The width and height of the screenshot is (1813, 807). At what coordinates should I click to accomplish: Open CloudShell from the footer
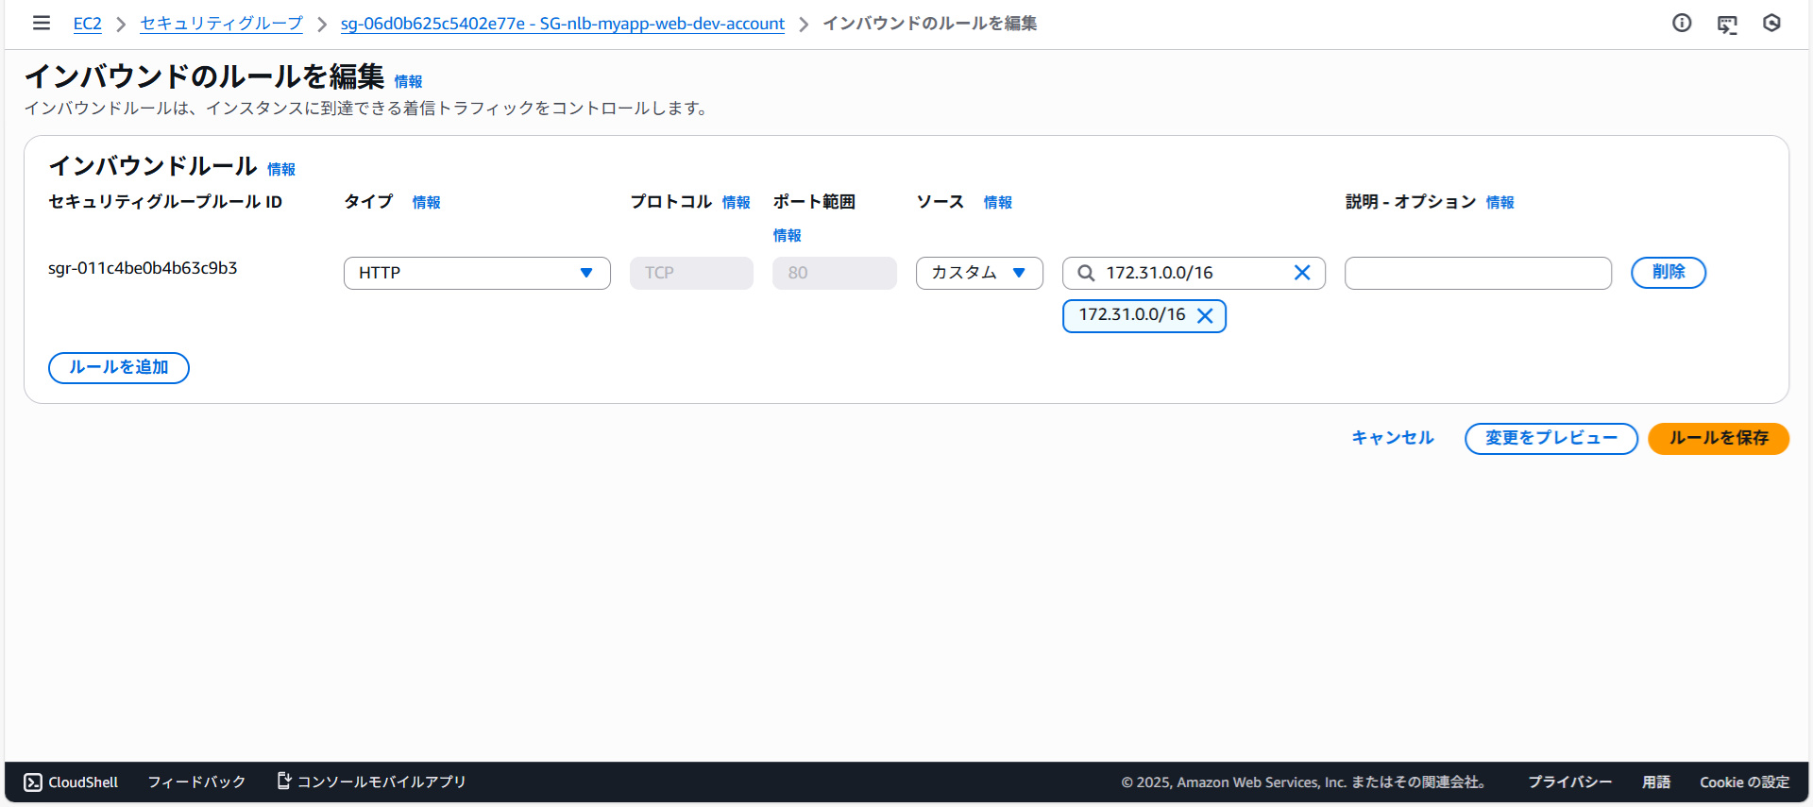71,782
